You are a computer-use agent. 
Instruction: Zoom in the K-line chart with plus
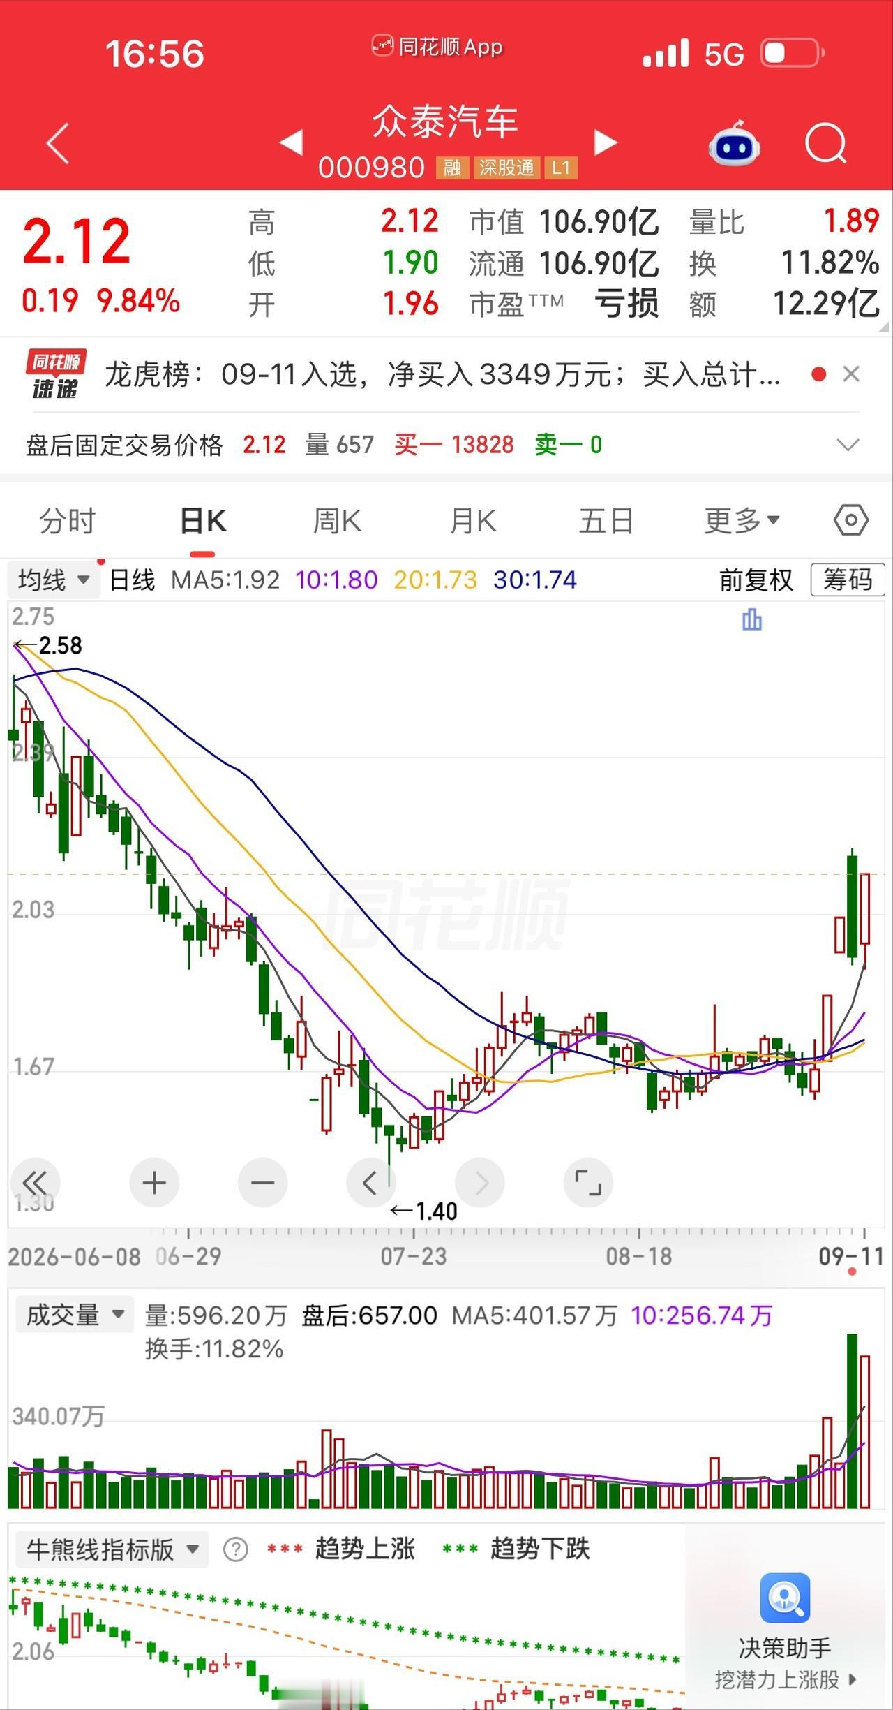point(154,1183)
